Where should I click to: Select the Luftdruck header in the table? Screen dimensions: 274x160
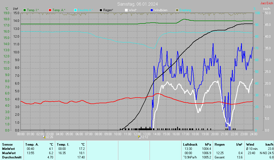tap(190, 145)
